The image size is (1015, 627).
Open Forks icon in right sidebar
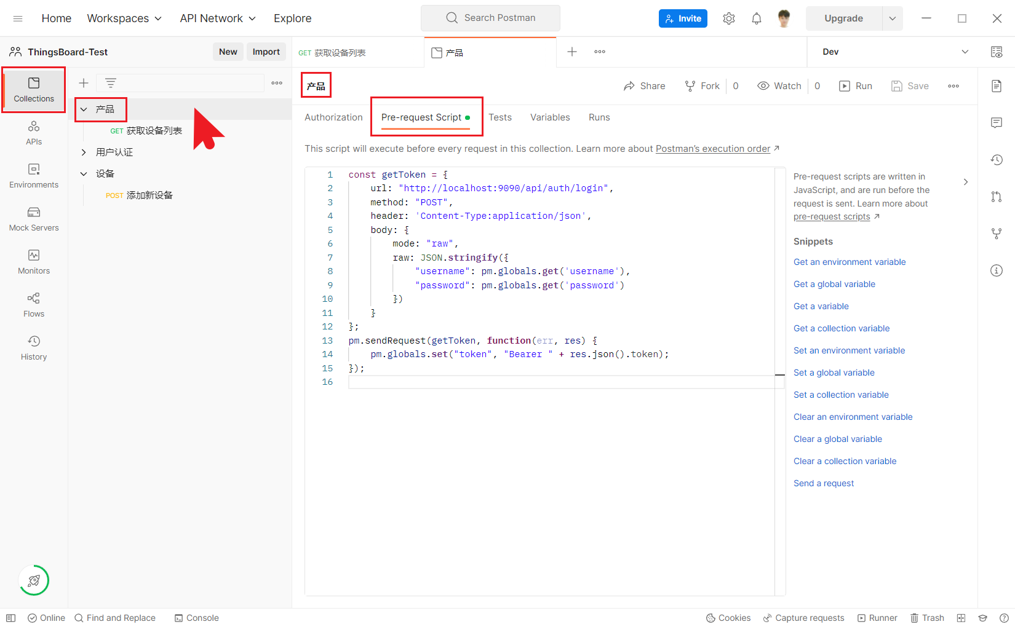point(997,234)
